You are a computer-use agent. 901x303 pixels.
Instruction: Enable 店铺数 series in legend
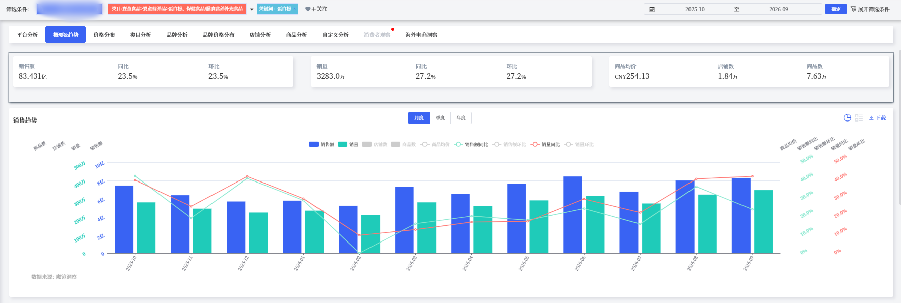(375, 144)
